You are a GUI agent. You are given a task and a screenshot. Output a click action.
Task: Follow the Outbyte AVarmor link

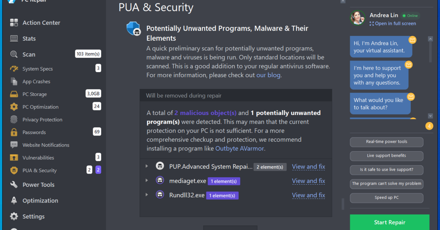(x=239, y=148)
